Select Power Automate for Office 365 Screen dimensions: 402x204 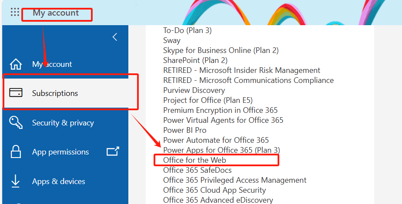[x=216, y=140]
